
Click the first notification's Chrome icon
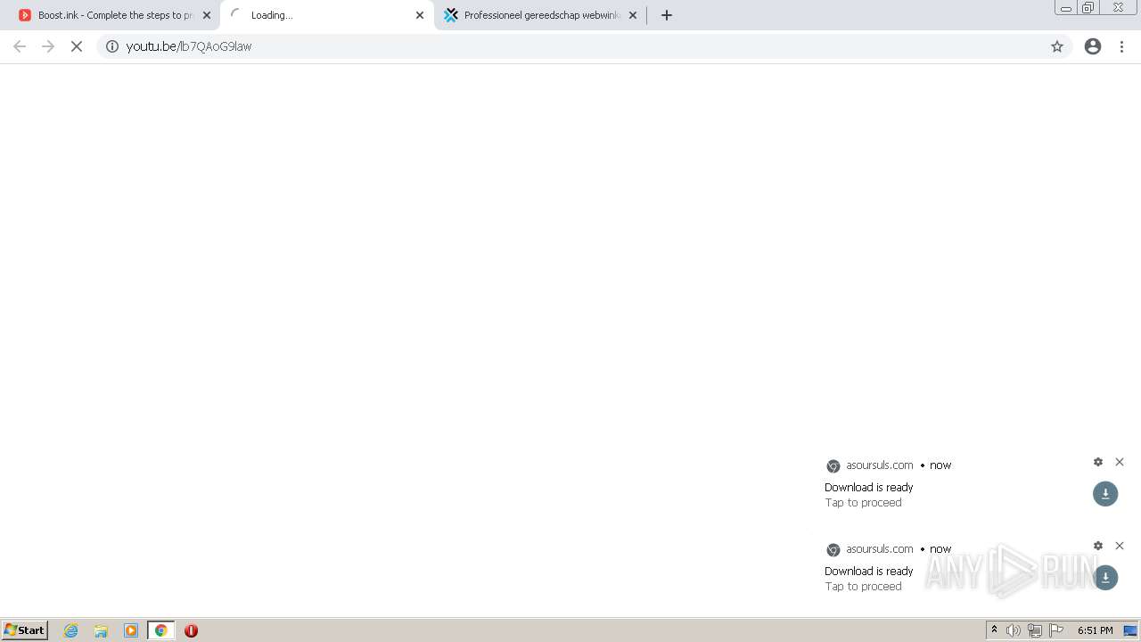[833, 465]
